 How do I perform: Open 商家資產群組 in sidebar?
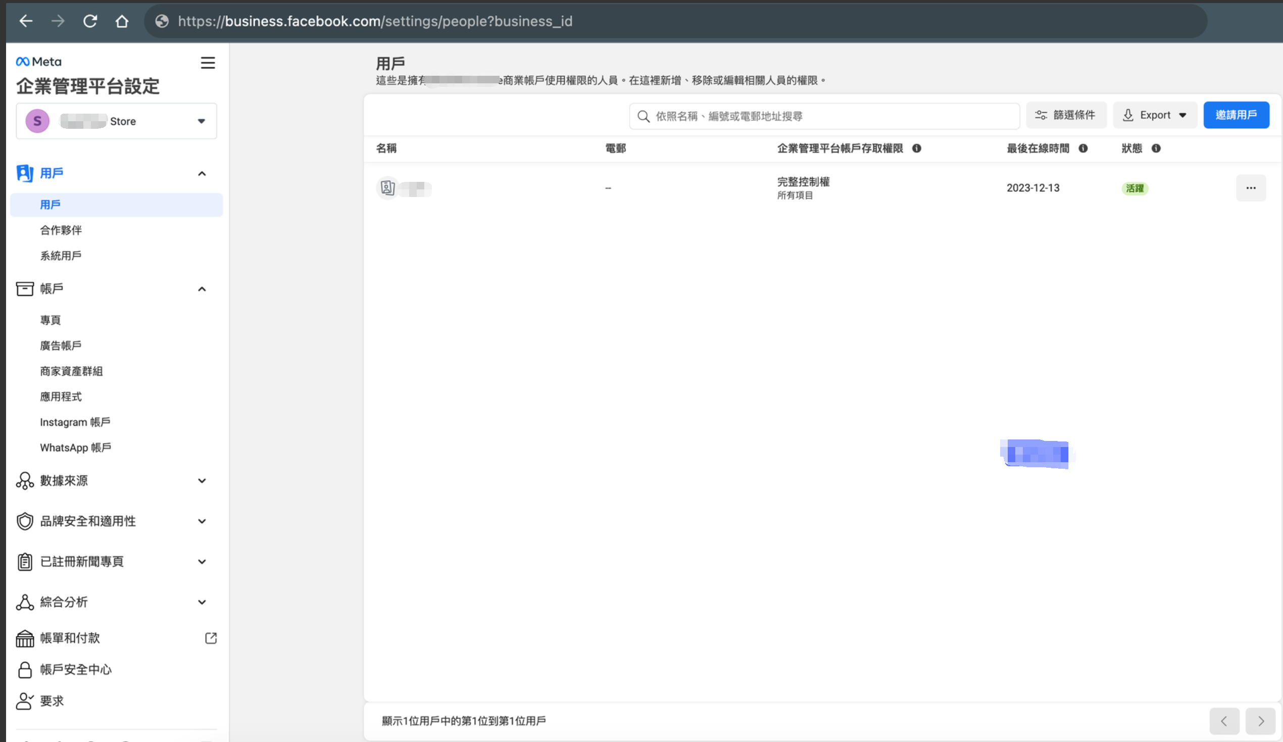(x=71, y=371)
